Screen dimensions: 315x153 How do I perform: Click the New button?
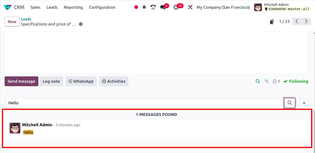click(12, 22)
